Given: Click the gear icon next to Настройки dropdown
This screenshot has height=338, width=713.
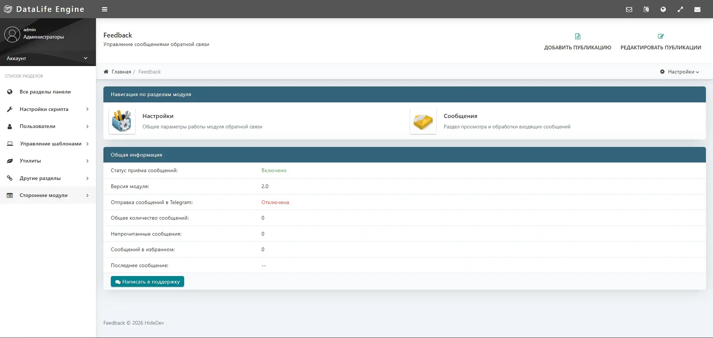Looking at the screenshot, I should point(662,72).
